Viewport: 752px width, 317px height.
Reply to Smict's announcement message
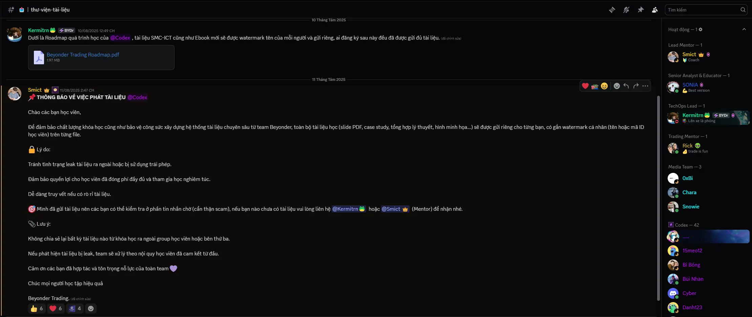[626, 86]
